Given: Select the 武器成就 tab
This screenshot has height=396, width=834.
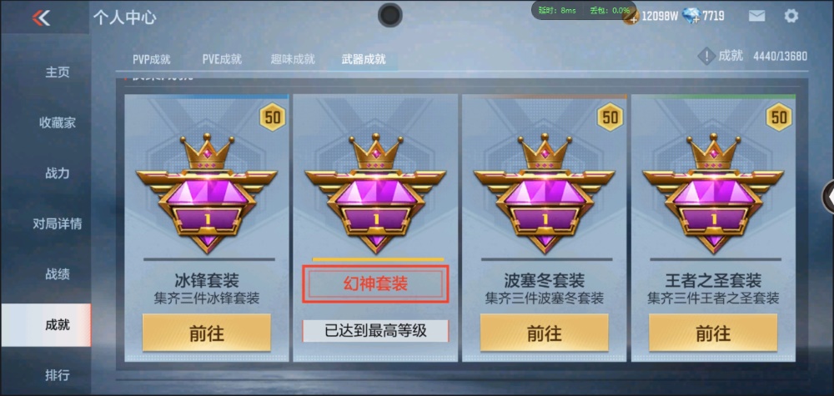Looking at the screenshot, I should tap(364, 59).
